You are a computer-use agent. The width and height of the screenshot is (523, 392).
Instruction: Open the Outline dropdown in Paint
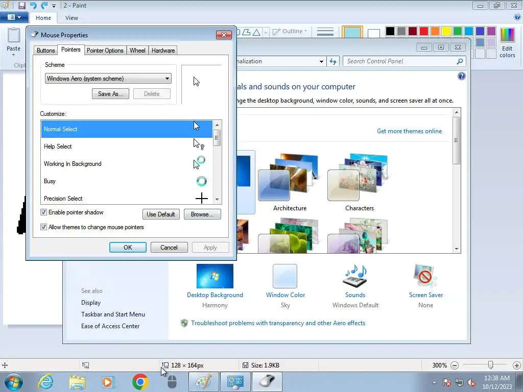(290, 31)
